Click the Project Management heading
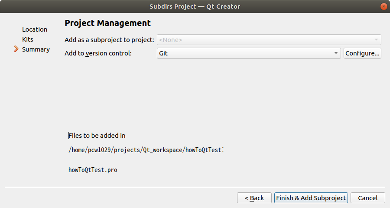 point(107,23)
